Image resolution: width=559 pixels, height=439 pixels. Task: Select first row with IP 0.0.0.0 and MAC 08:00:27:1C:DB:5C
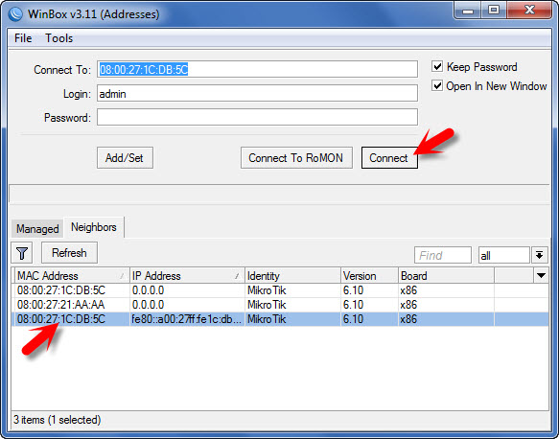click(280, 290)
